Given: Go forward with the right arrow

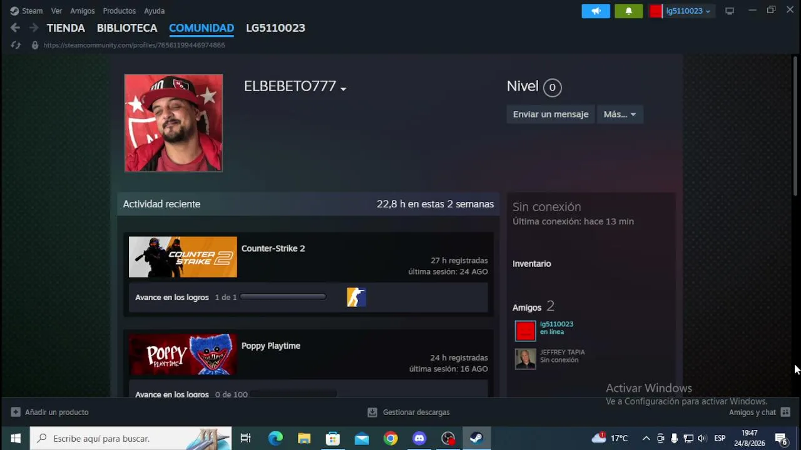Looking at the screenshot, I should coord(34,27).
